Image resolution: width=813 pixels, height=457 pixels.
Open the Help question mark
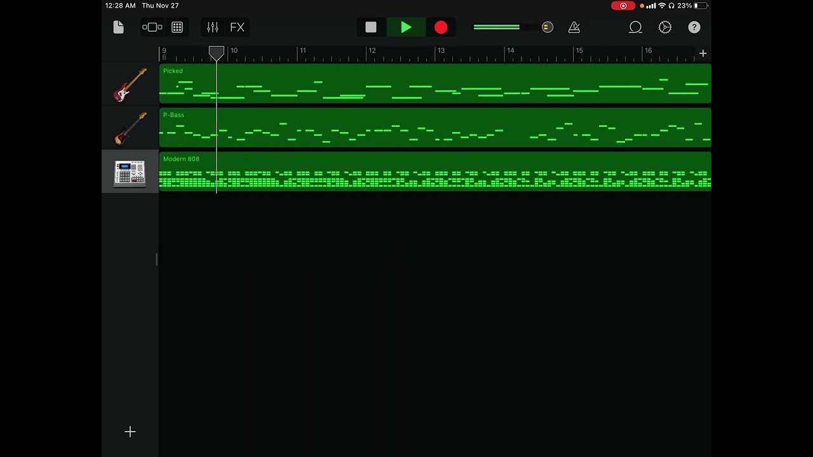[694, 27]
